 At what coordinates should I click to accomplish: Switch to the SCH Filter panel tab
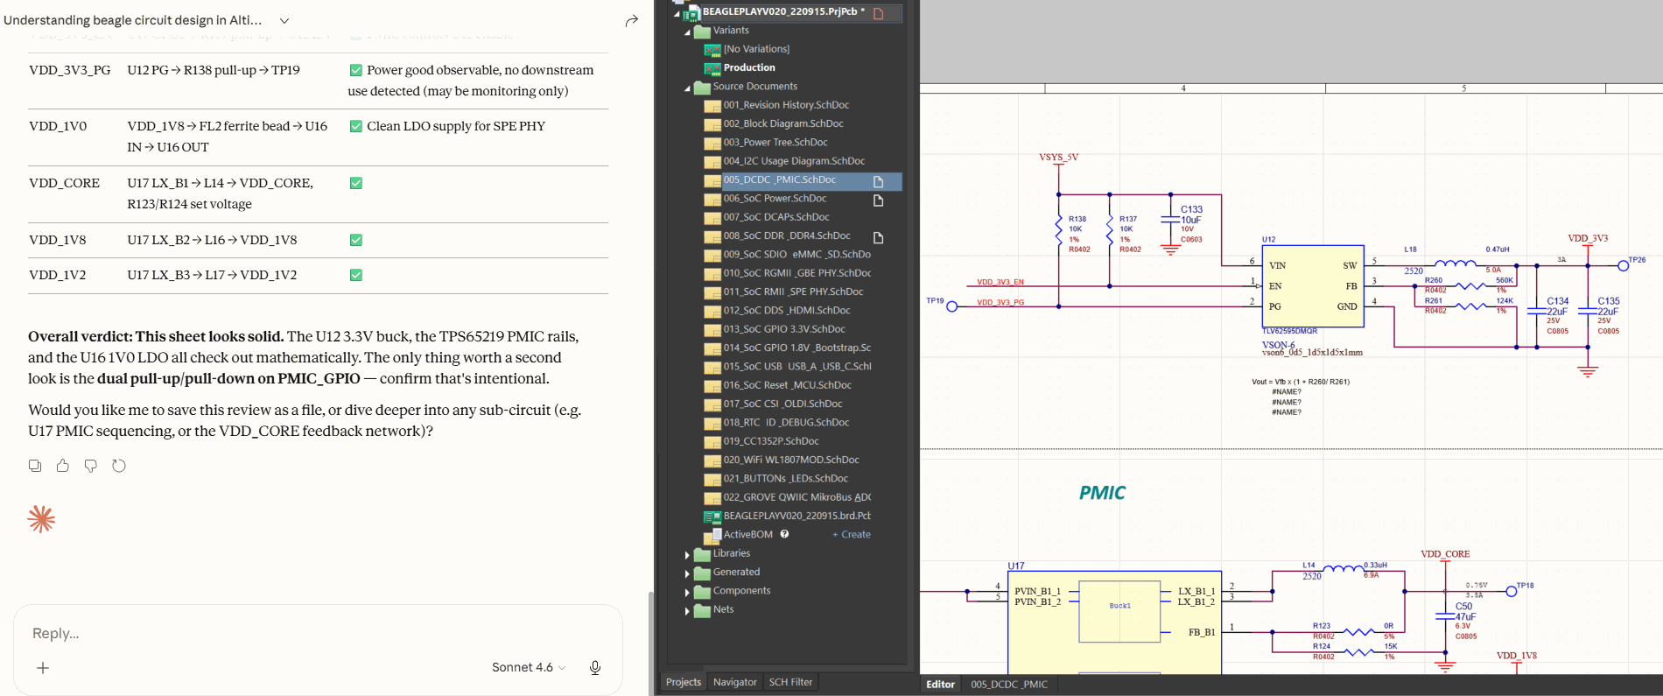(x=790, y=682)
